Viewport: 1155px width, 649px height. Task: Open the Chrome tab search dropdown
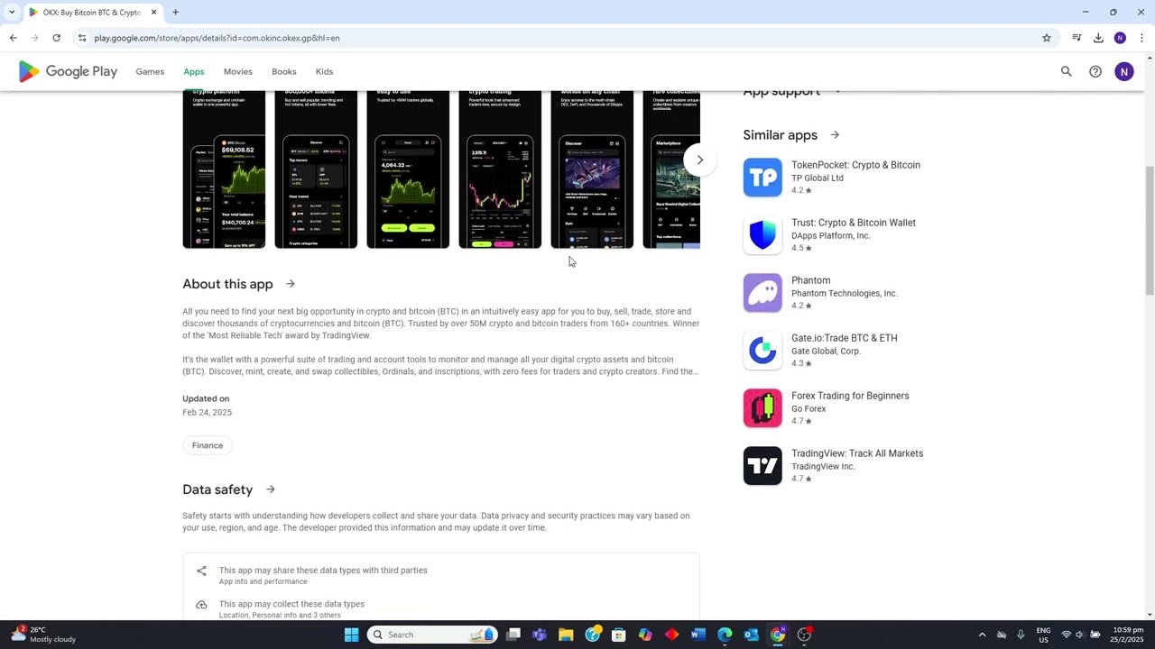coord(12,13)
